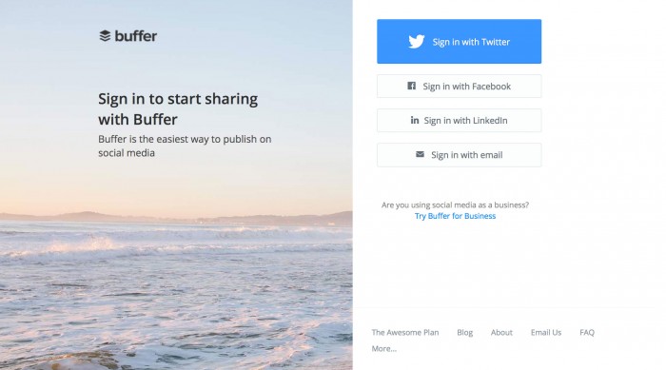This screenshot has height=370, width=666.
Task: Select the Sign in with Twitter button
Action: 460,41
